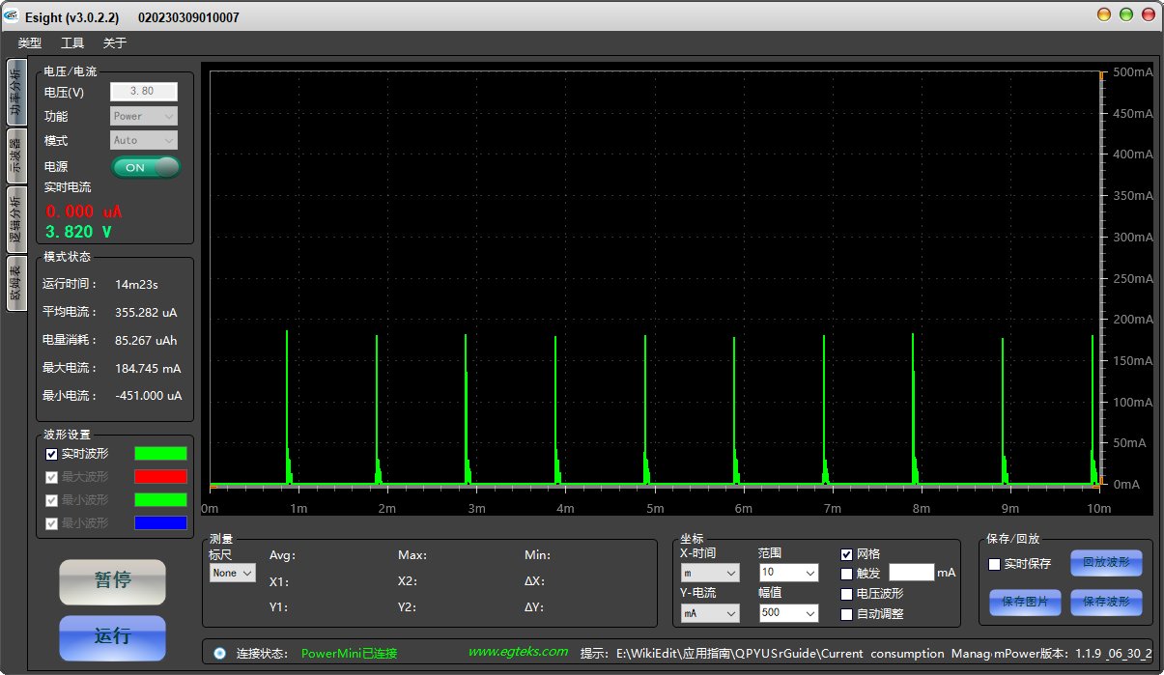Open the Y-电流 unit dropdown set to mA
Image resolution: width=1164 pixels, height=675 pixels.
click(710, 613)
